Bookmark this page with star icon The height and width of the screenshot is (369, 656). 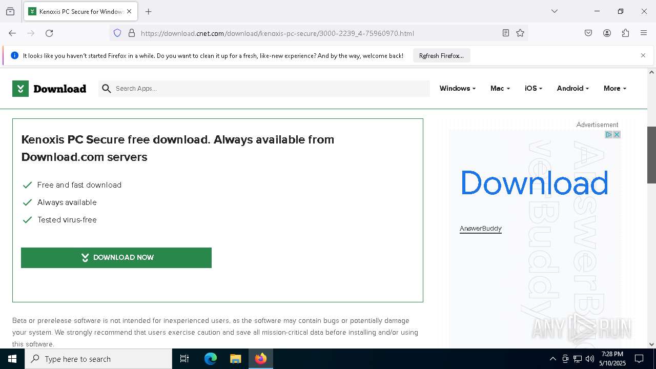pyautogui.click(x=520, y=33)
